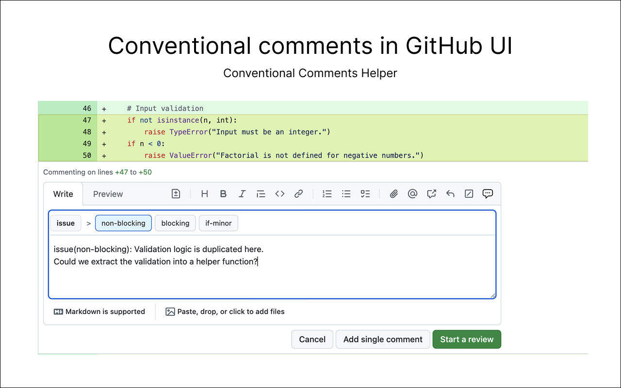The image size is (621, 388).
Task: Switch to the Write tab
Action: point(63,194)
